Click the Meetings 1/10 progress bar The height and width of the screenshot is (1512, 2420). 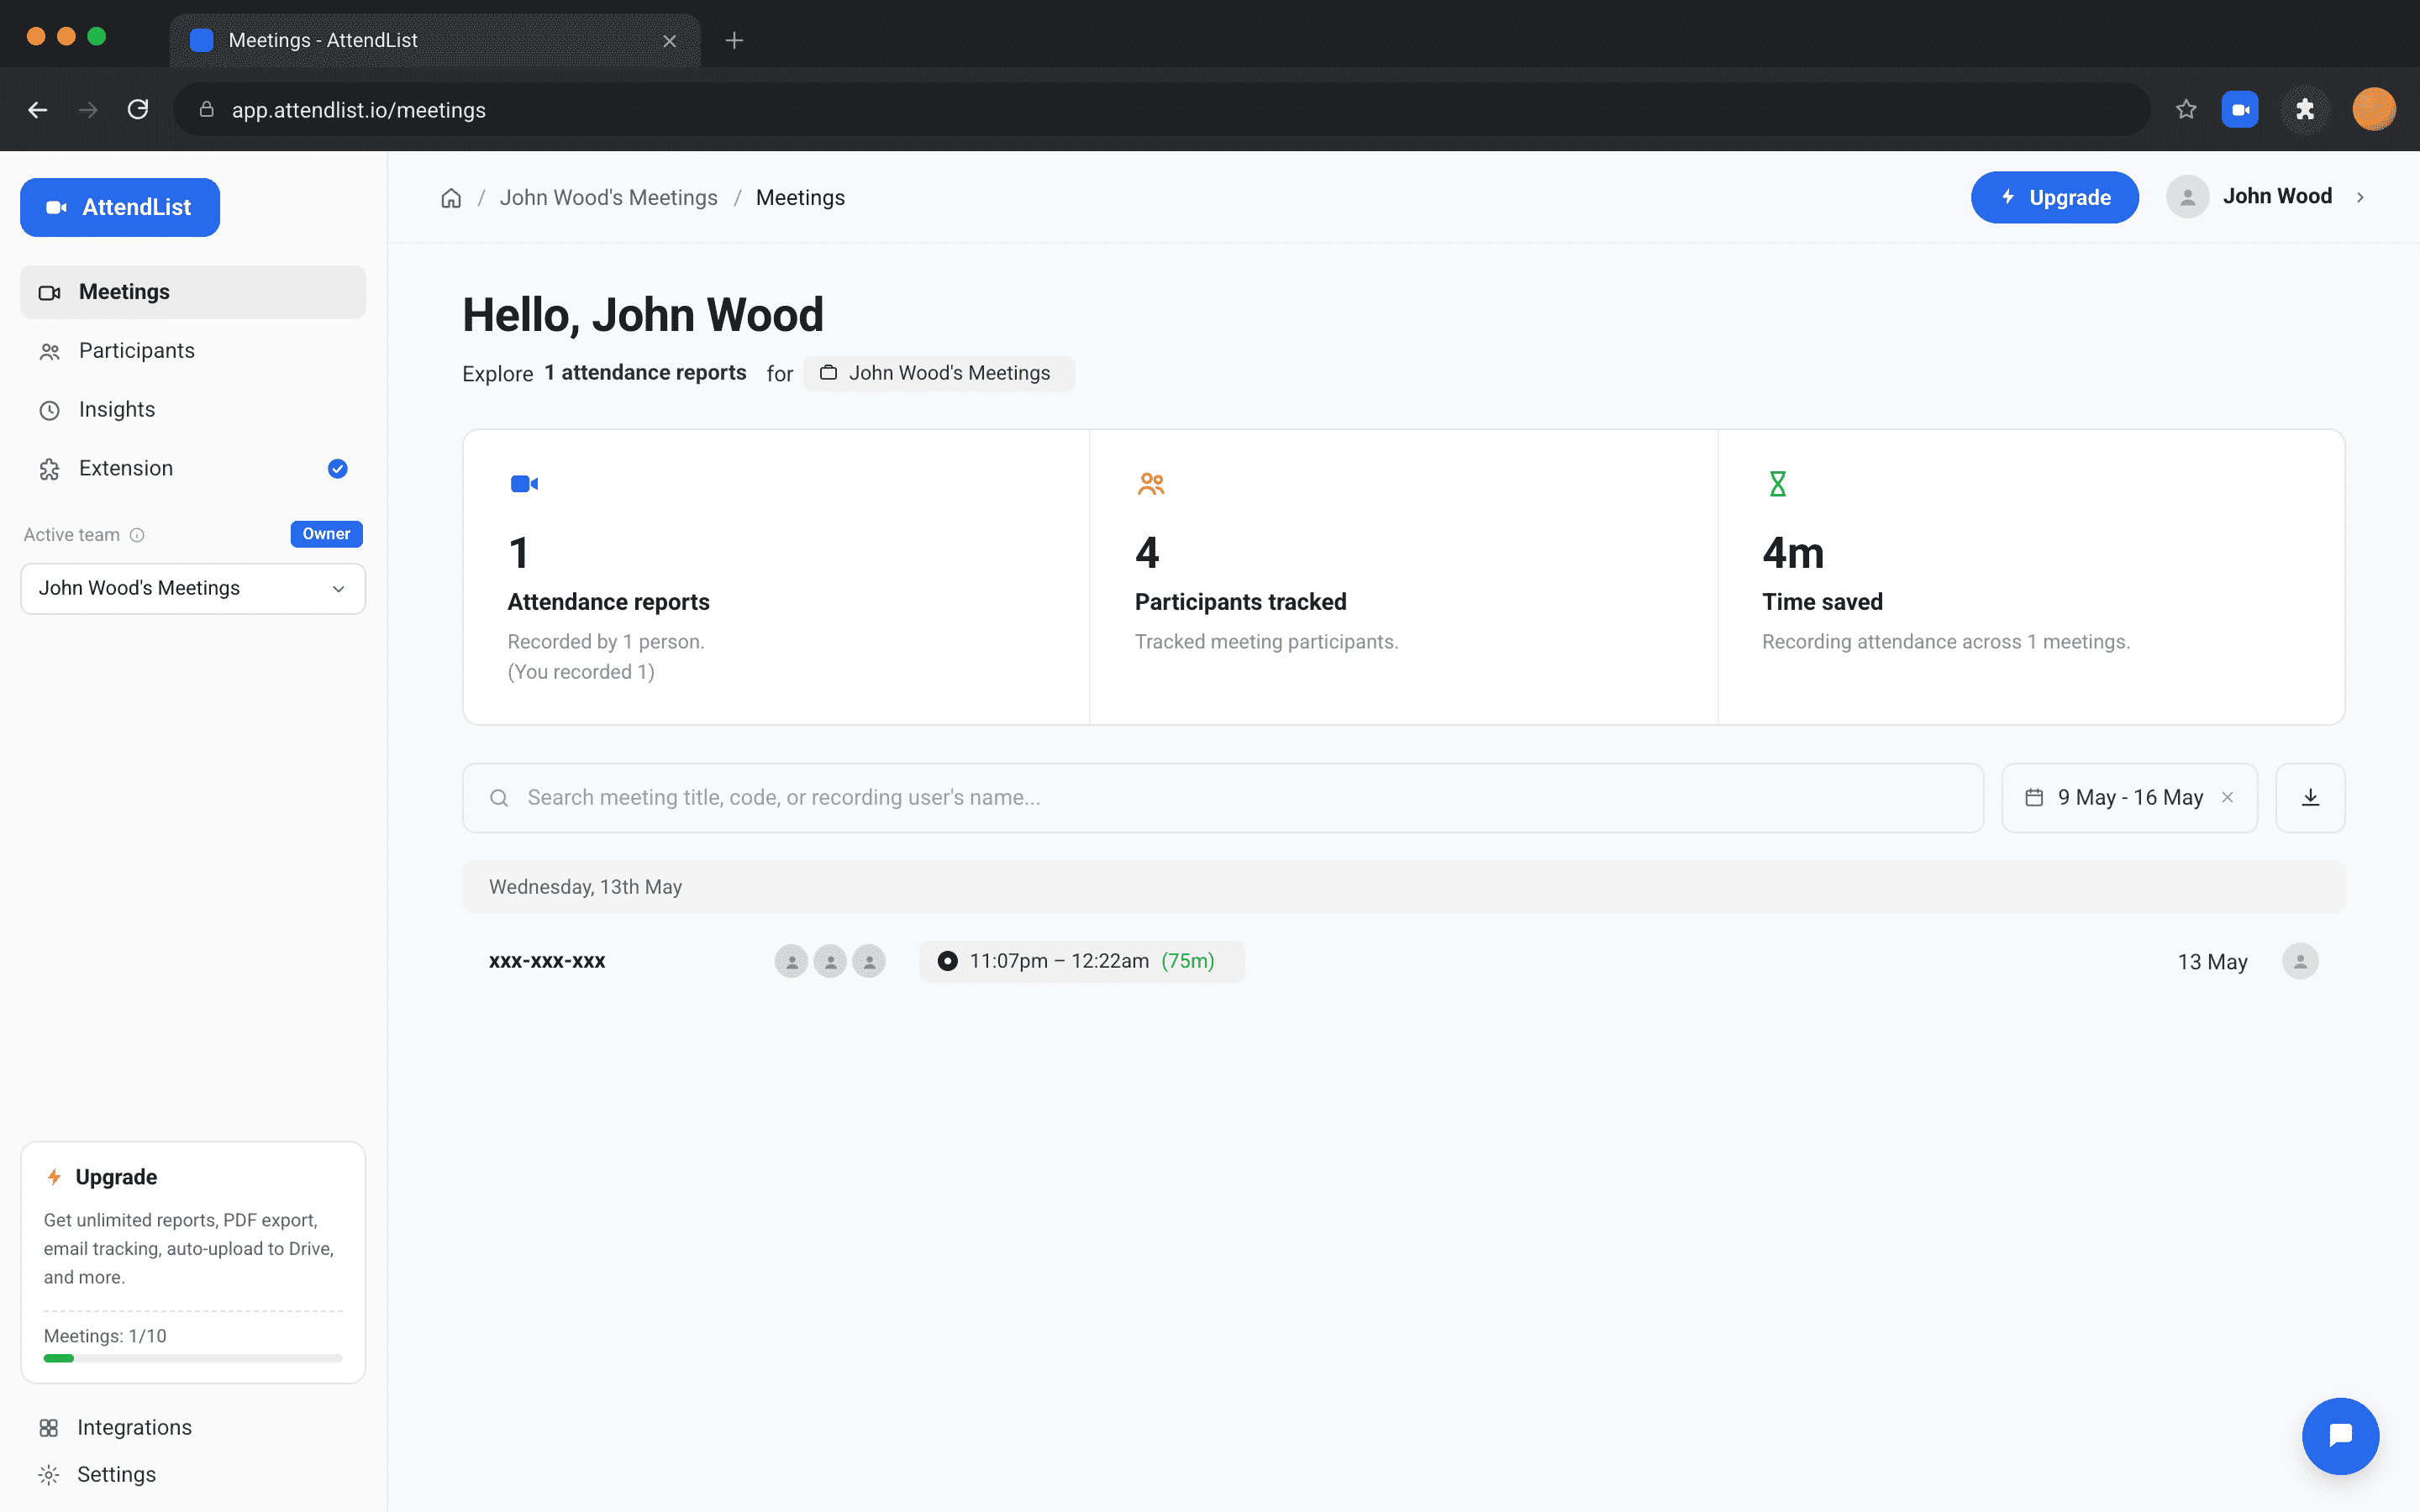coord(193,1358)
